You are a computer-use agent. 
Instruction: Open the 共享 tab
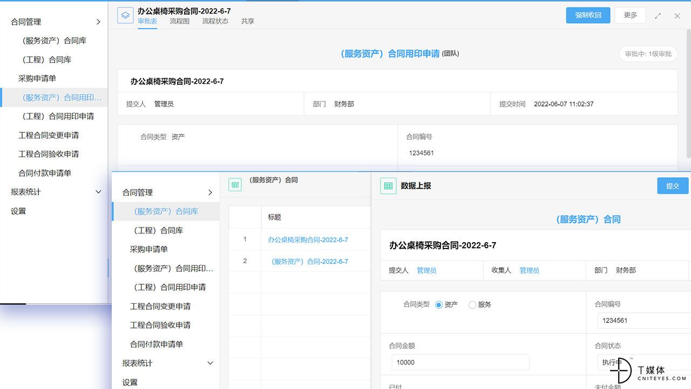248,22
